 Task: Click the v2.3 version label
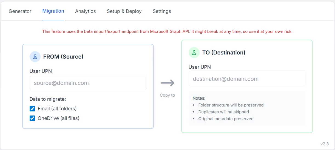tap(325, 144)
